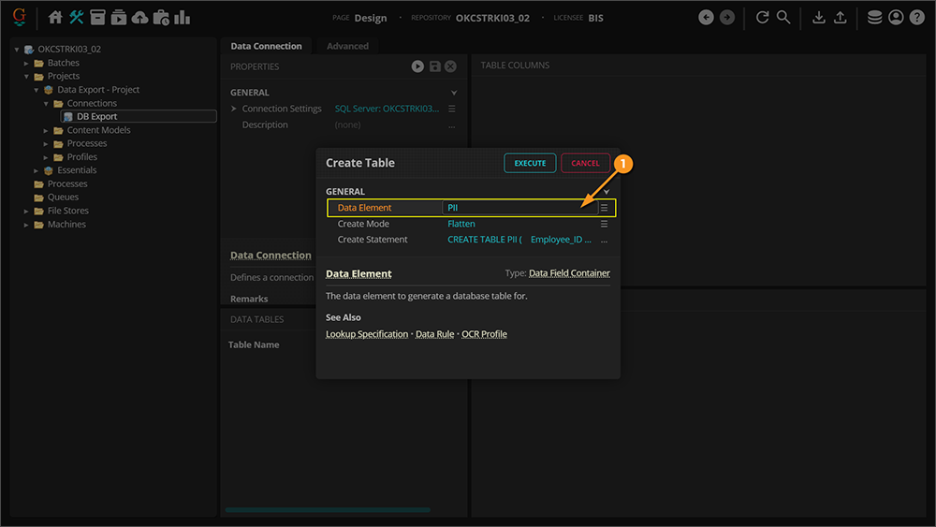Go to the Home page icon
The image size is (936, 527).
tap(55, 18)
